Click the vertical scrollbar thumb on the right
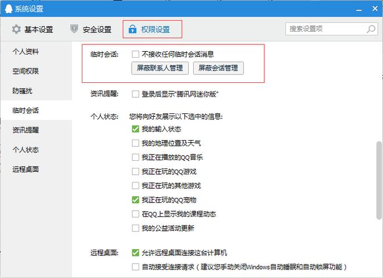 click(x=379, y=180)
